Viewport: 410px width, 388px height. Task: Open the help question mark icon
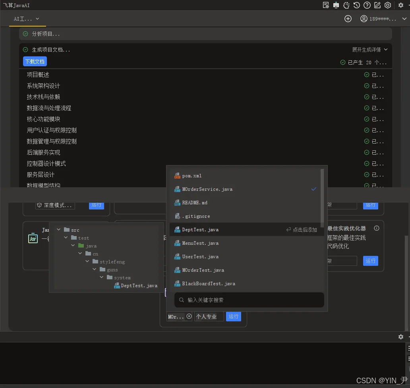point(367,5)
